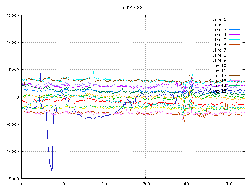Click the line 5 legend label
The image size is (252, 189).
pos(219,40)
